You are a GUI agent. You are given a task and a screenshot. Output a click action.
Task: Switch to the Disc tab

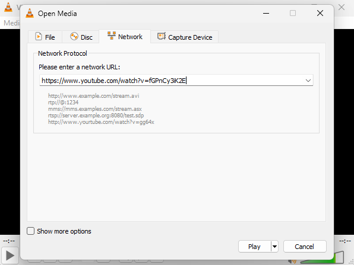[81, 37]
